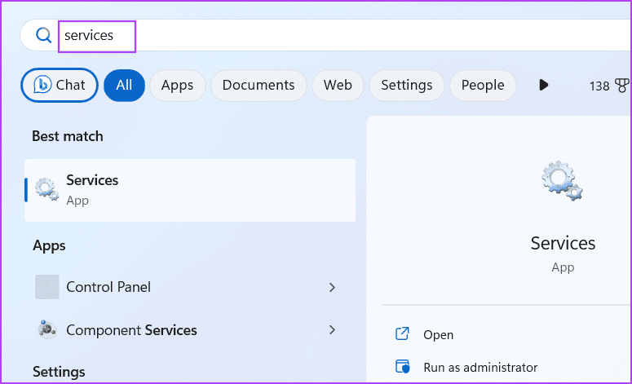
Task: Click Open in the preview pane
Action: point(438,335)
